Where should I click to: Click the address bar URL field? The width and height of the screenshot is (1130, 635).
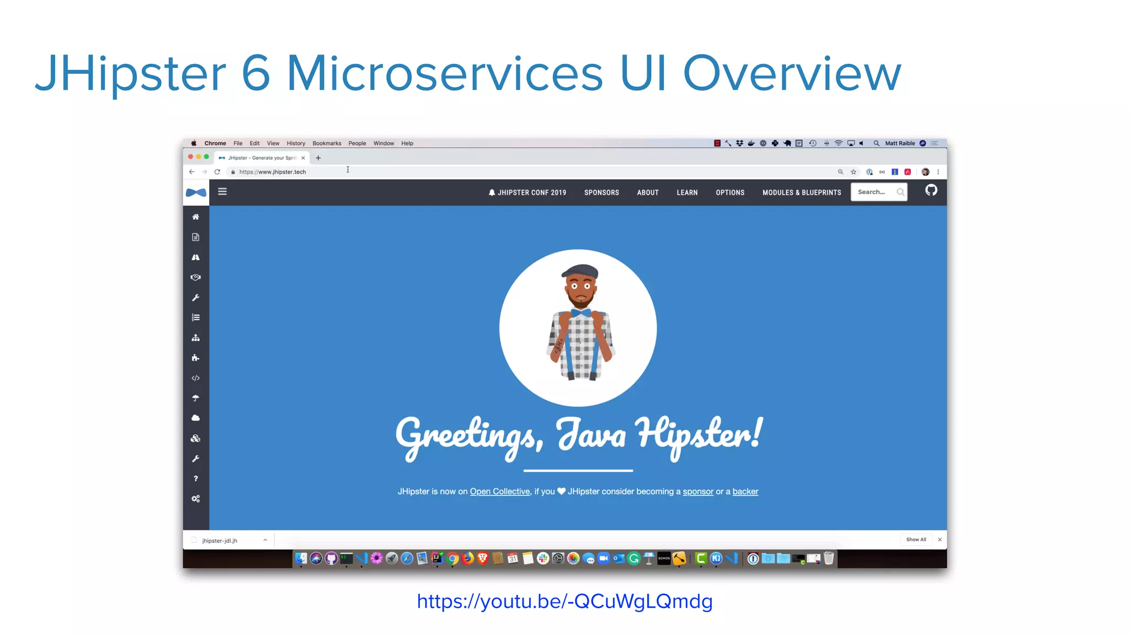(530, 172)
